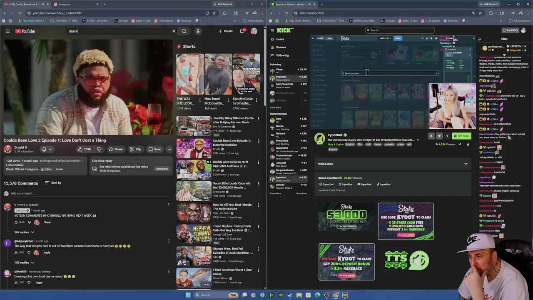Screen dimensions: 533x300
Task: Expand 158 replies under @AllgloryteGod
Action: point(24,262)
